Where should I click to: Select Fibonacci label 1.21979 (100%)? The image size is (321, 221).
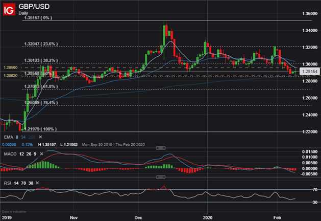pyautogui.click(x=40, y=129)
